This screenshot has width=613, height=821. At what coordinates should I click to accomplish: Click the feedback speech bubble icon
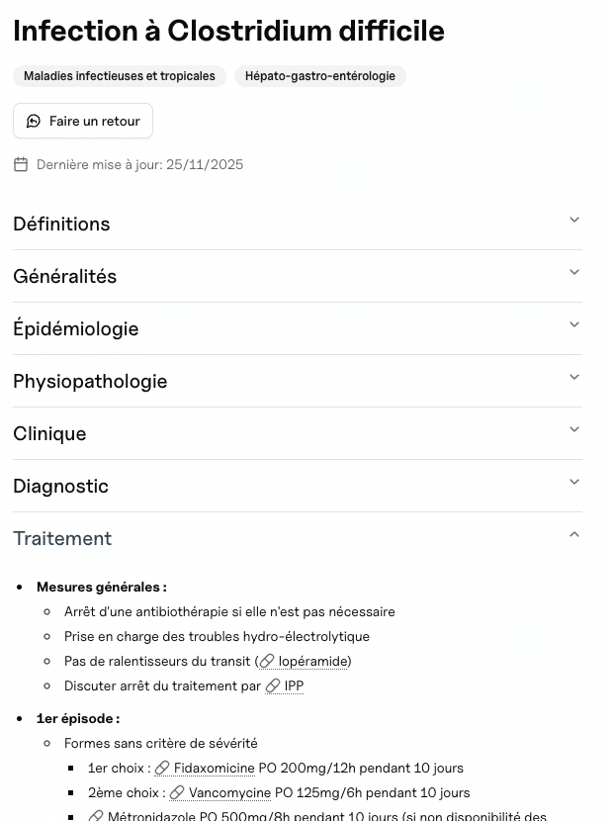pyautogui.click(x=34, y=121)
